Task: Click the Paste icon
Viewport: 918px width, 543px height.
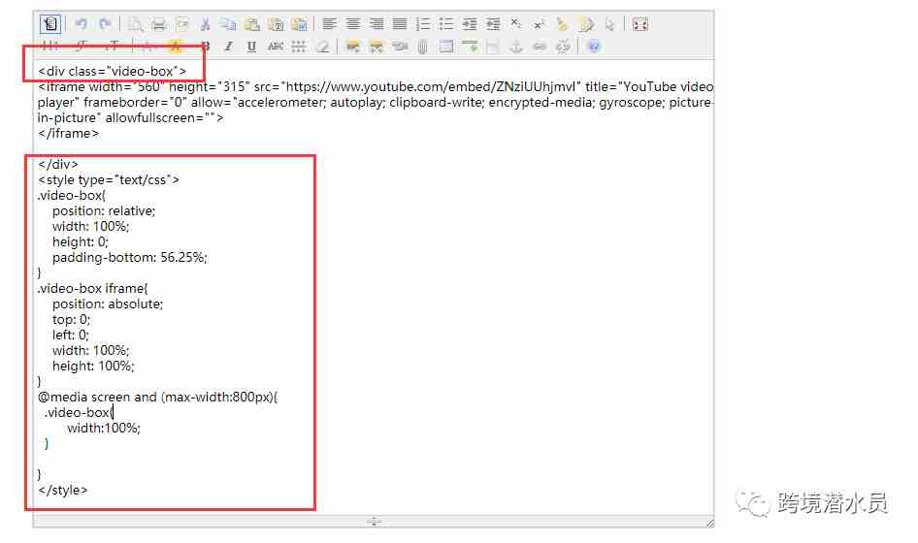Action: pyautogui.click(x=251, y=24)
